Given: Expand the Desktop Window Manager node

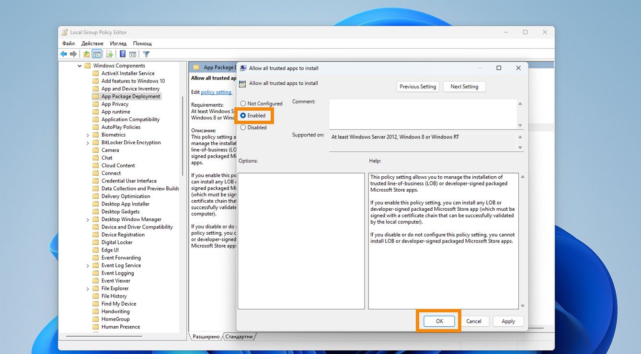Looking at the screenshot, I should [88, 219].
